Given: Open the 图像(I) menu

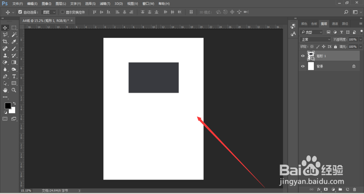Looking at the screenshot, I should tap(47, 4).
